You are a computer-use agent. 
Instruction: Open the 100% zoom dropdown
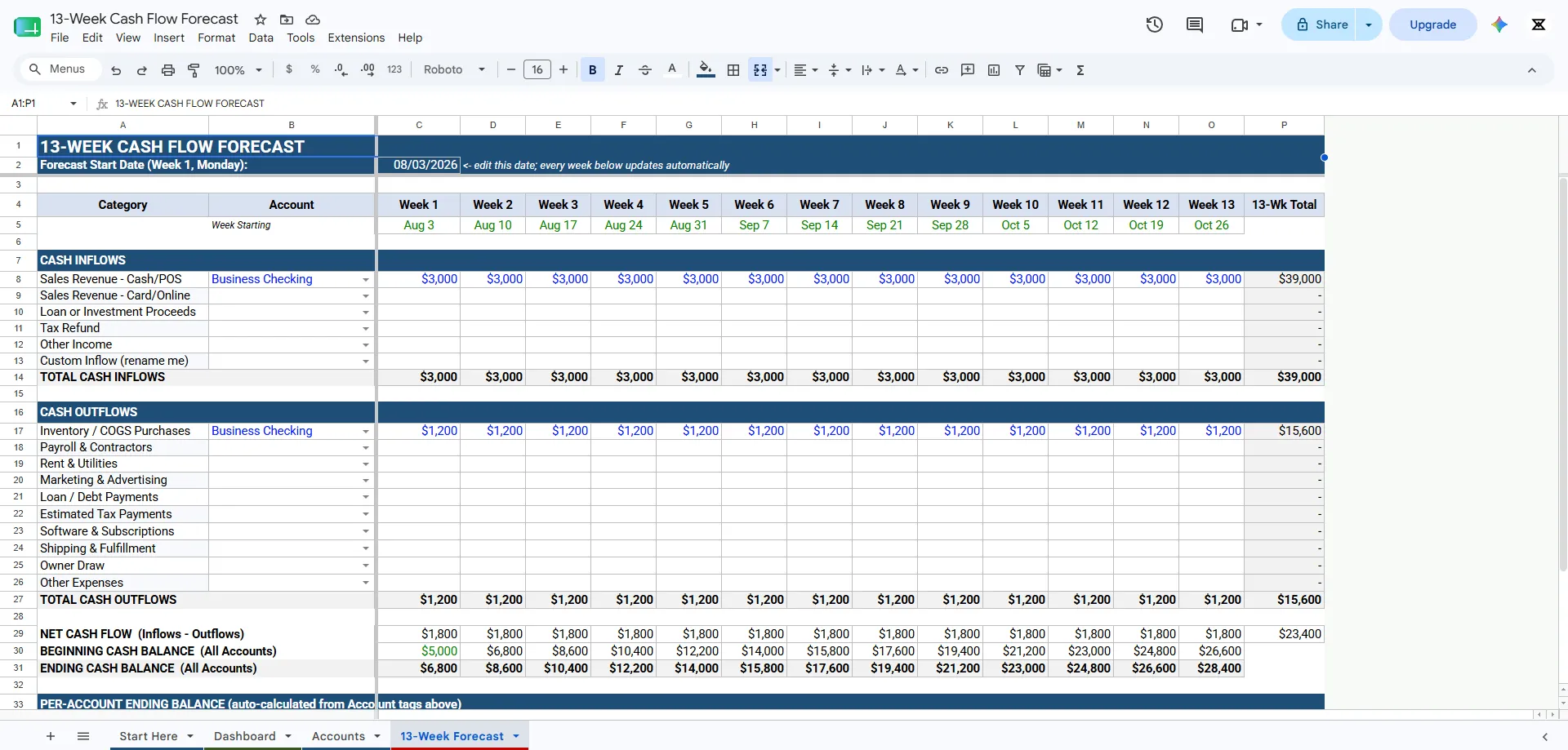click(x=238, y=70)
